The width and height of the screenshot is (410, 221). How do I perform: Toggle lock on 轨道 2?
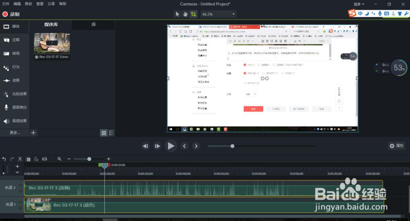click(20, 191)
